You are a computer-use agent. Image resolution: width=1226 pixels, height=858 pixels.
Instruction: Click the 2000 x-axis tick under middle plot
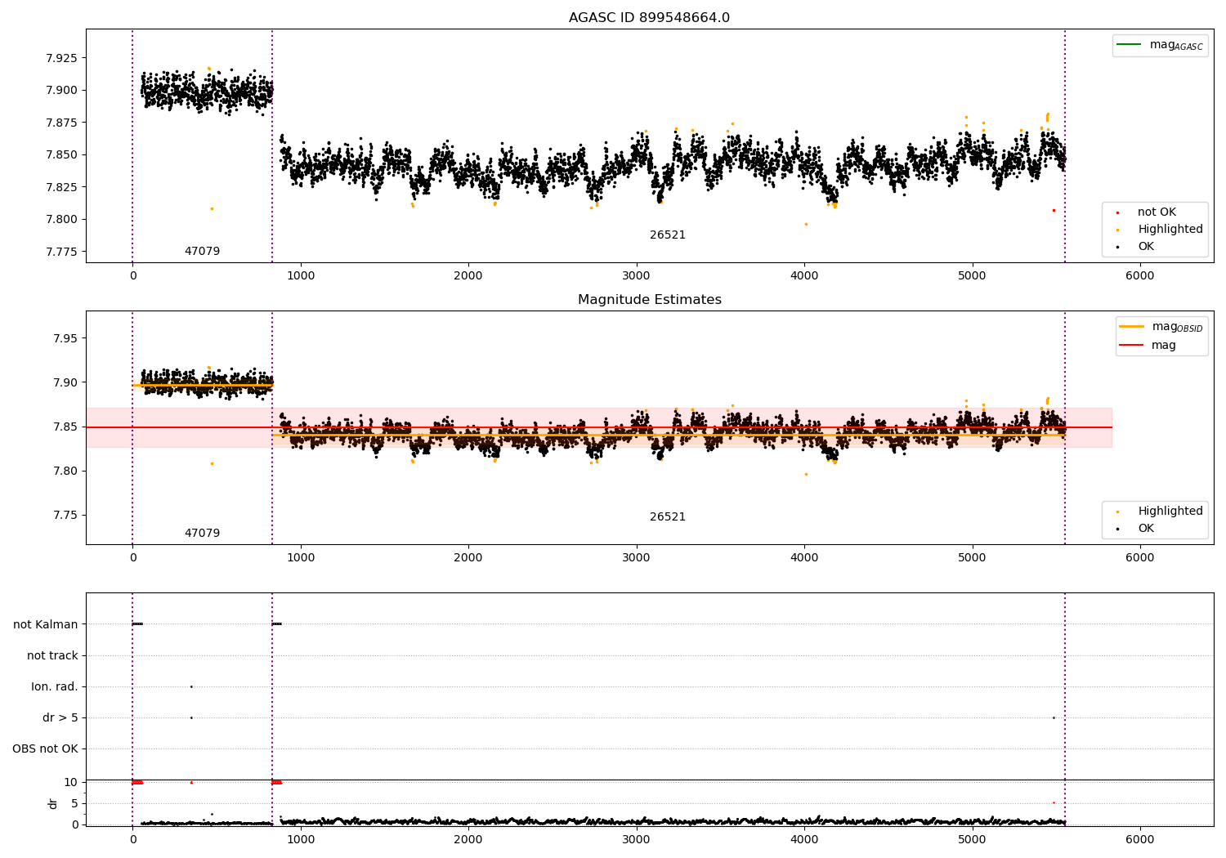pos(468,558)
